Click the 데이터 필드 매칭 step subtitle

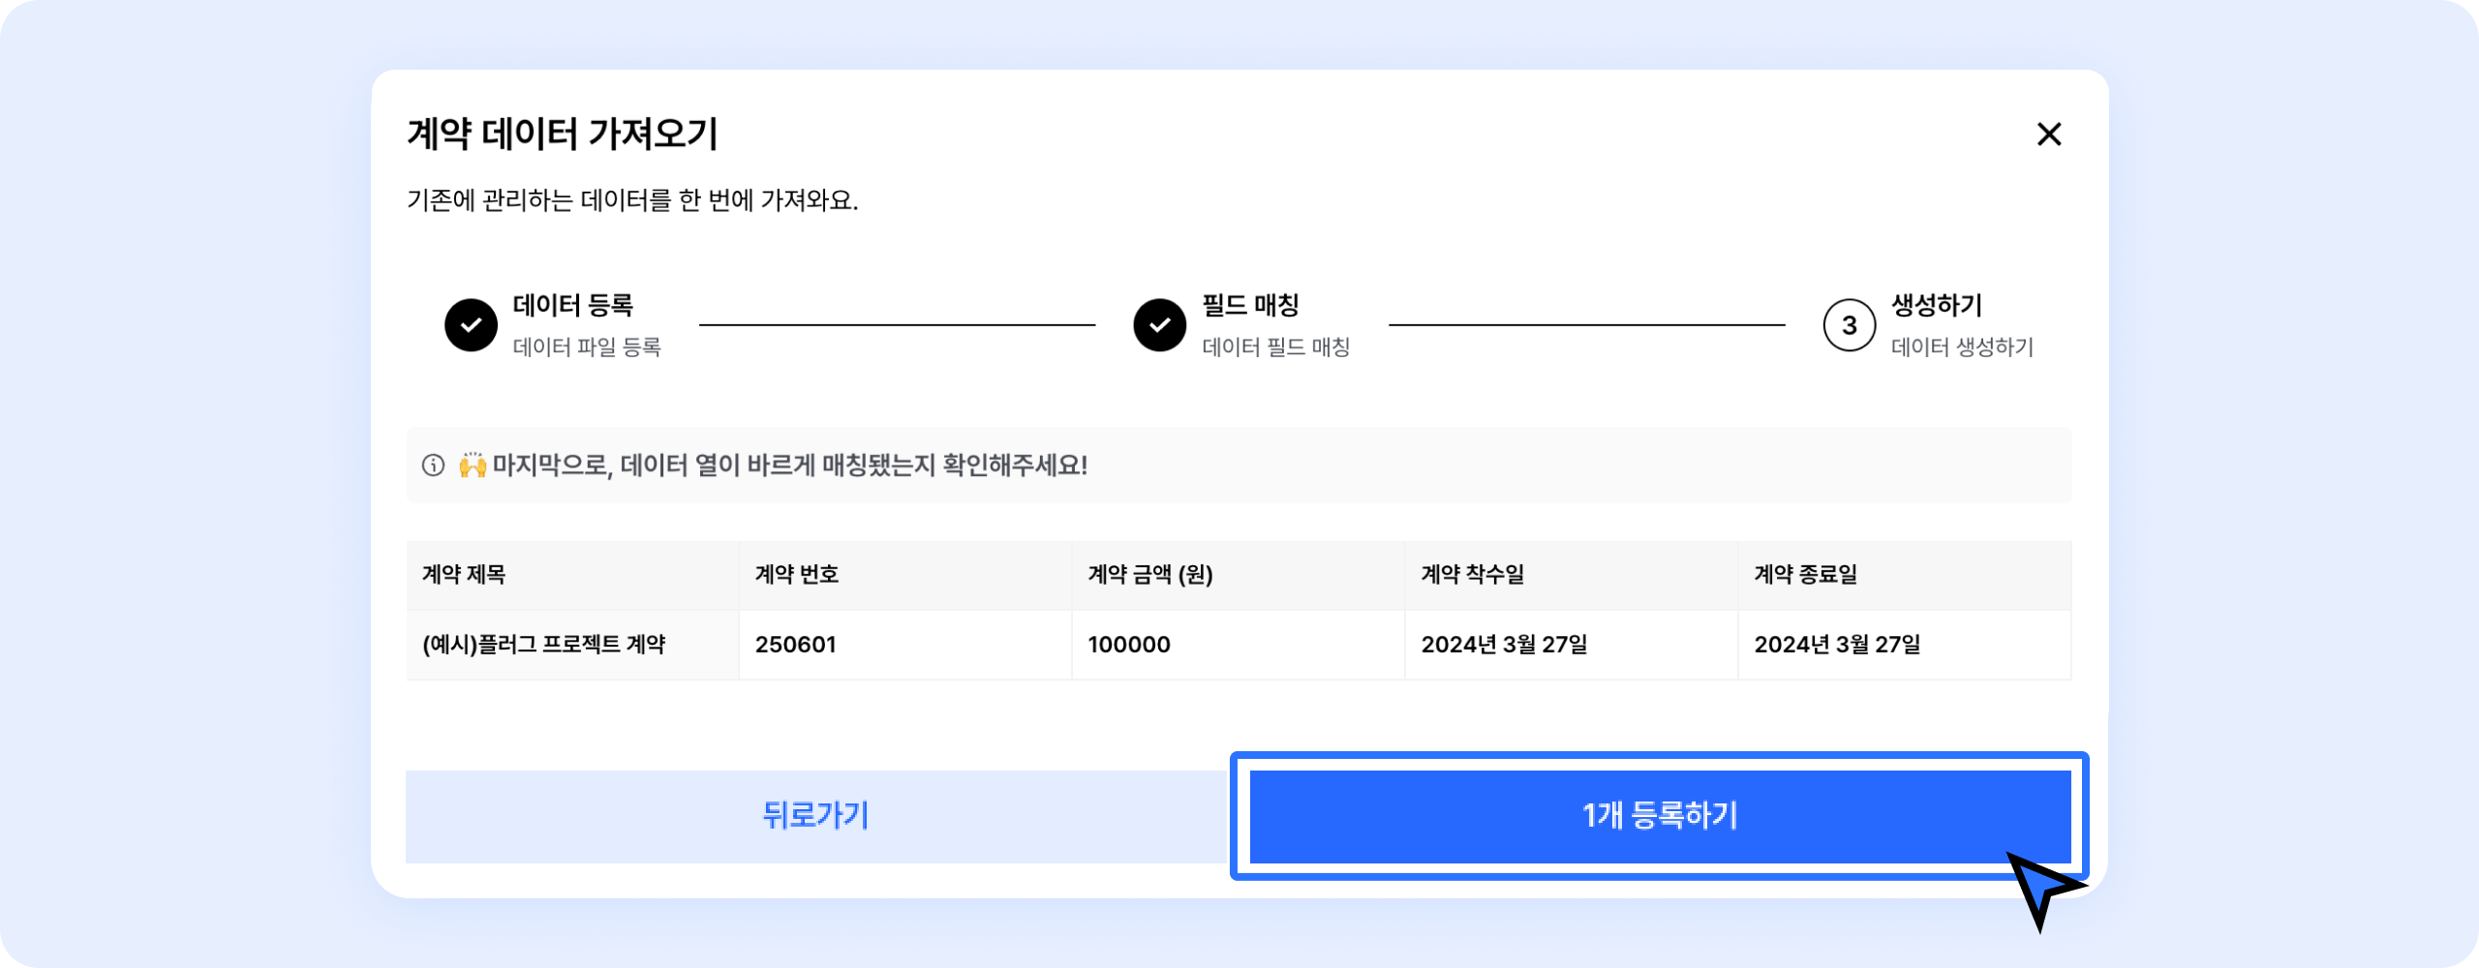(1276, 348)
